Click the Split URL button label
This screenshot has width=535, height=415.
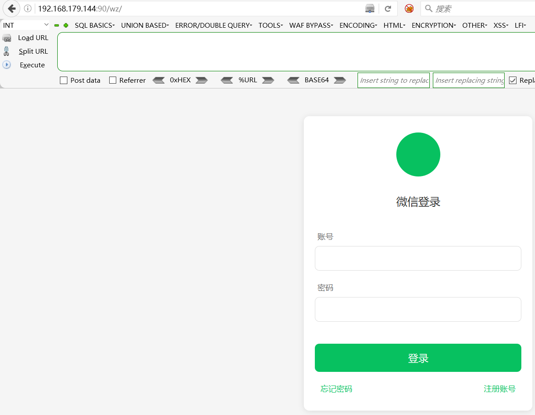[33, 51]
